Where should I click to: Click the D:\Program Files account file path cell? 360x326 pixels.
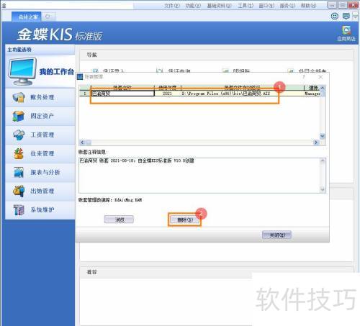[x=243, y=94]
